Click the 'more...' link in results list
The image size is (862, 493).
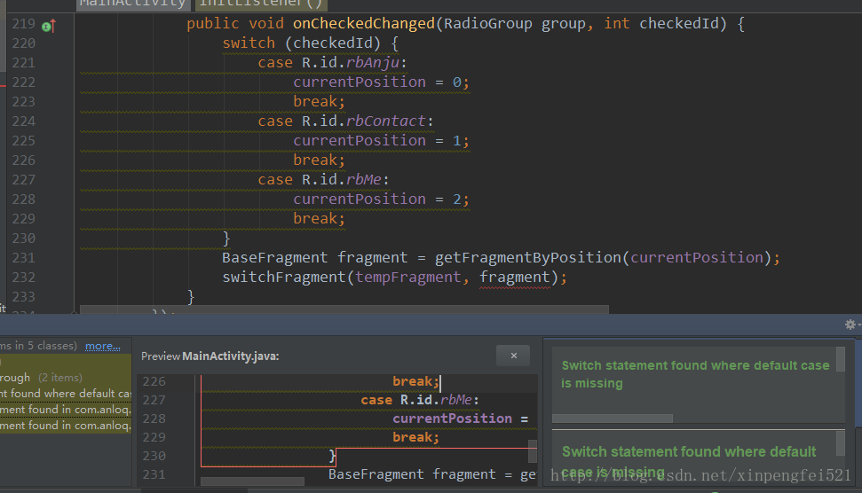point(102,346)
